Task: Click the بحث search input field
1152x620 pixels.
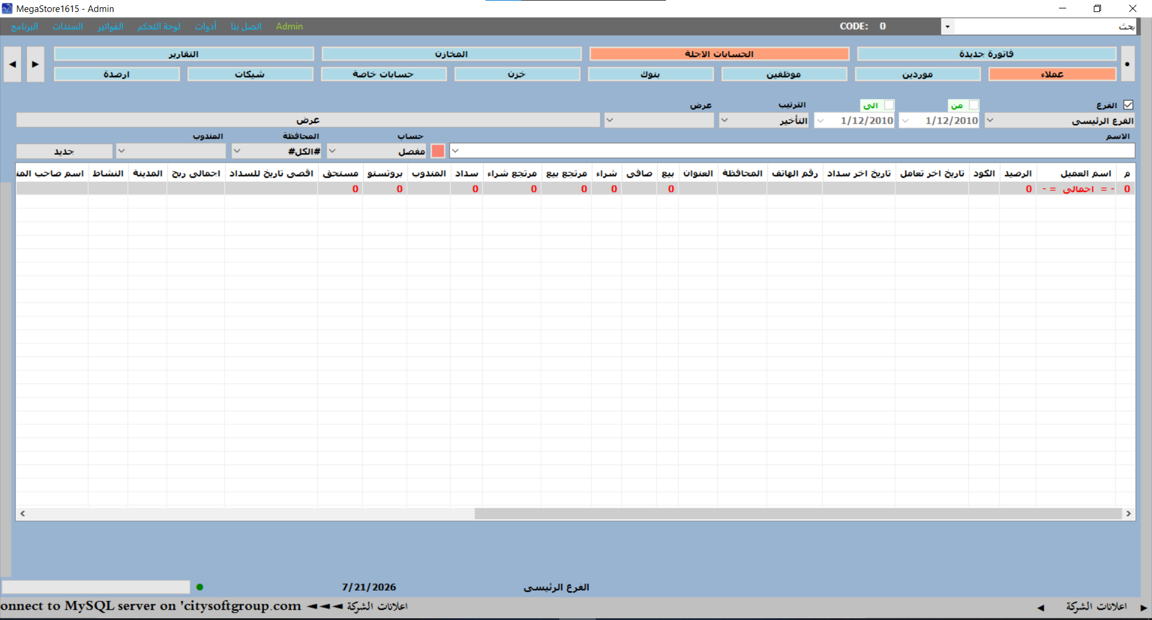Action: coord(1045,26)
